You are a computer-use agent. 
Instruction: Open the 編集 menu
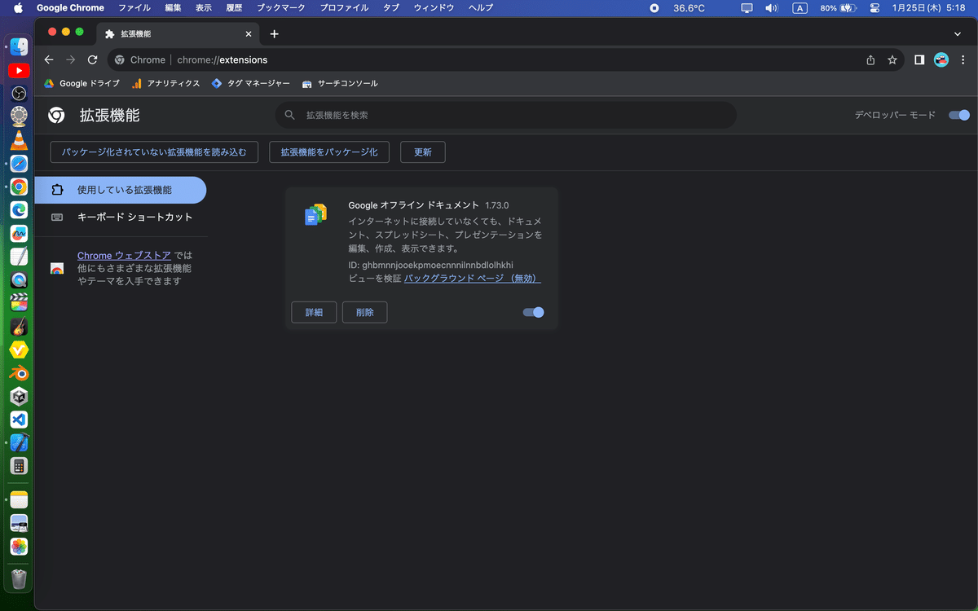pos(174,7)
